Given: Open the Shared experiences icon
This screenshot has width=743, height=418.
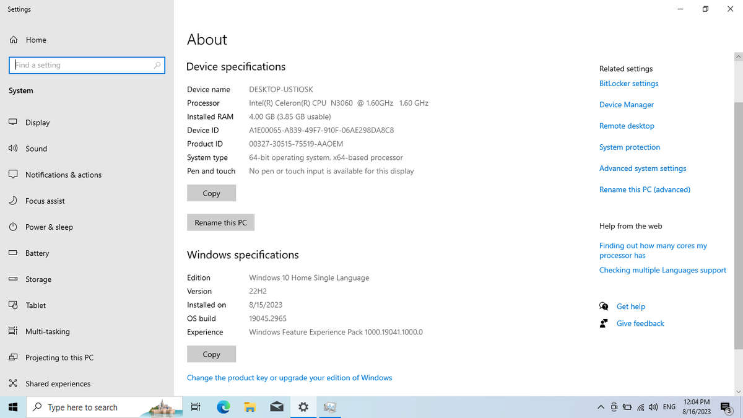Looking at the screenshot, I should coord(14,383).
